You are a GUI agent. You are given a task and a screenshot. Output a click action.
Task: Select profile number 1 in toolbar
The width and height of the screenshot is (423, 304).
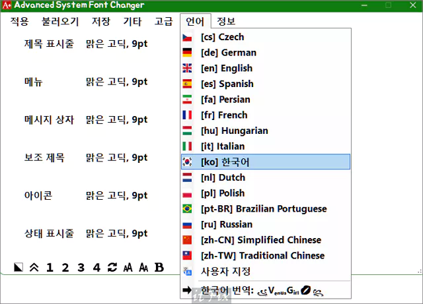tap(50, 267)
